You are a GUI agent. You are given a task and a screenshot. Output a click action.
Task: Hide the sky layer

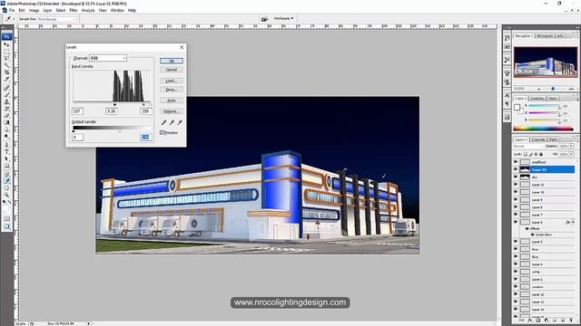pyautogui.click(x=516, y=177)
